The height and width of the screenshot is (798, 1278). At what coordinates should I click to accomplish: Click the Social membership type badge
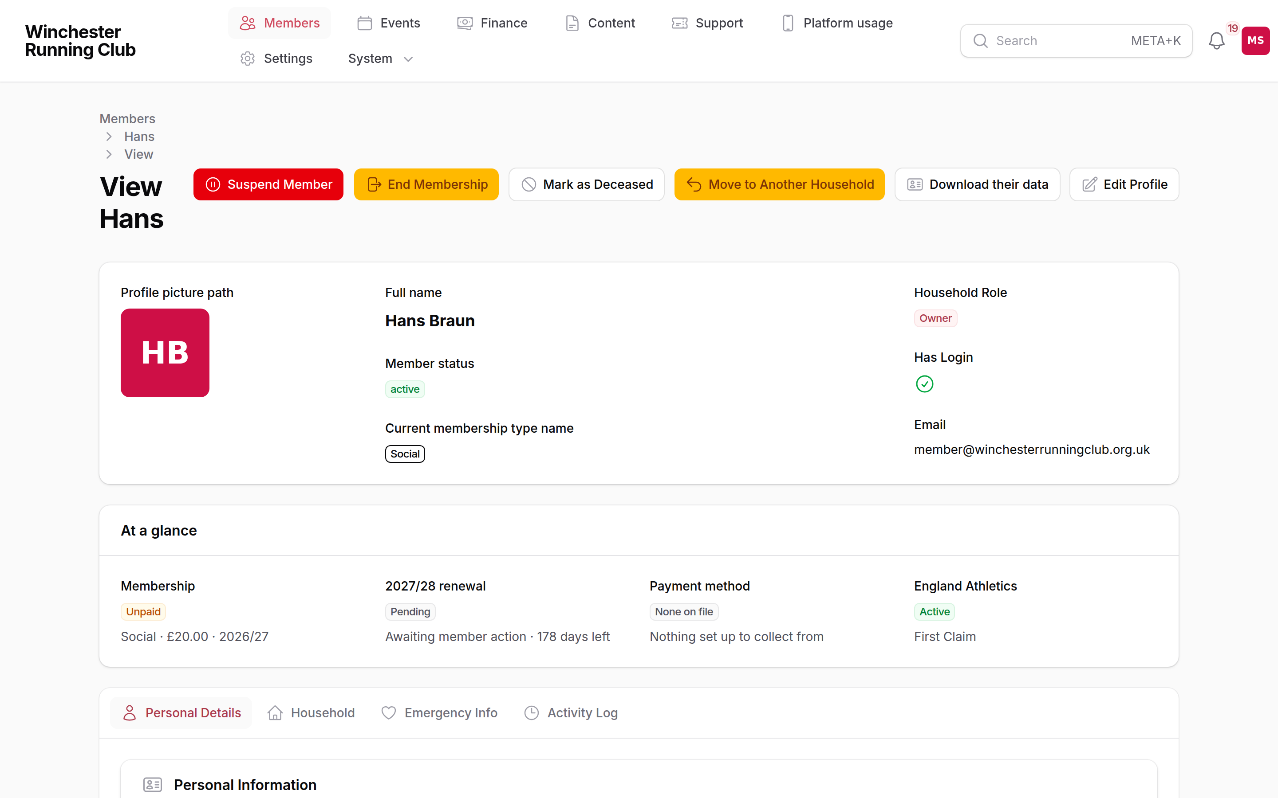coord(405,454)
